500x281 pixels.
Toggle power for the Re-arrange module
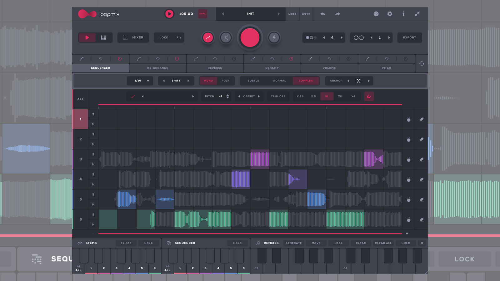pyautogui.click(x=177, y=59)
